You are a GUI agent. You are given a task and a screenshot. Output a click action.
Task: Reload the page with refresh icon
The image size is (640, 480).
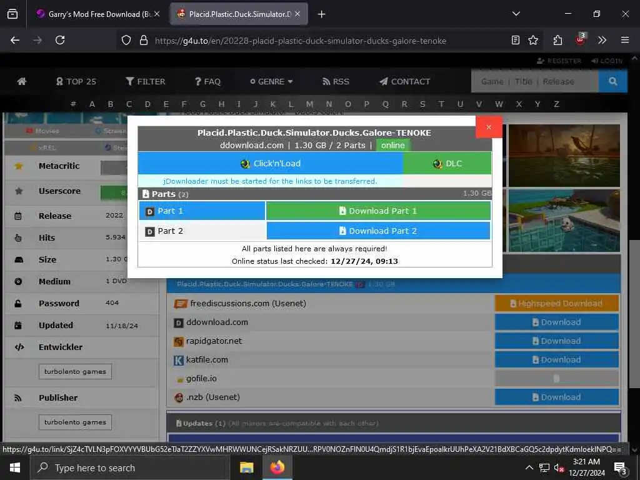point(60,40)
